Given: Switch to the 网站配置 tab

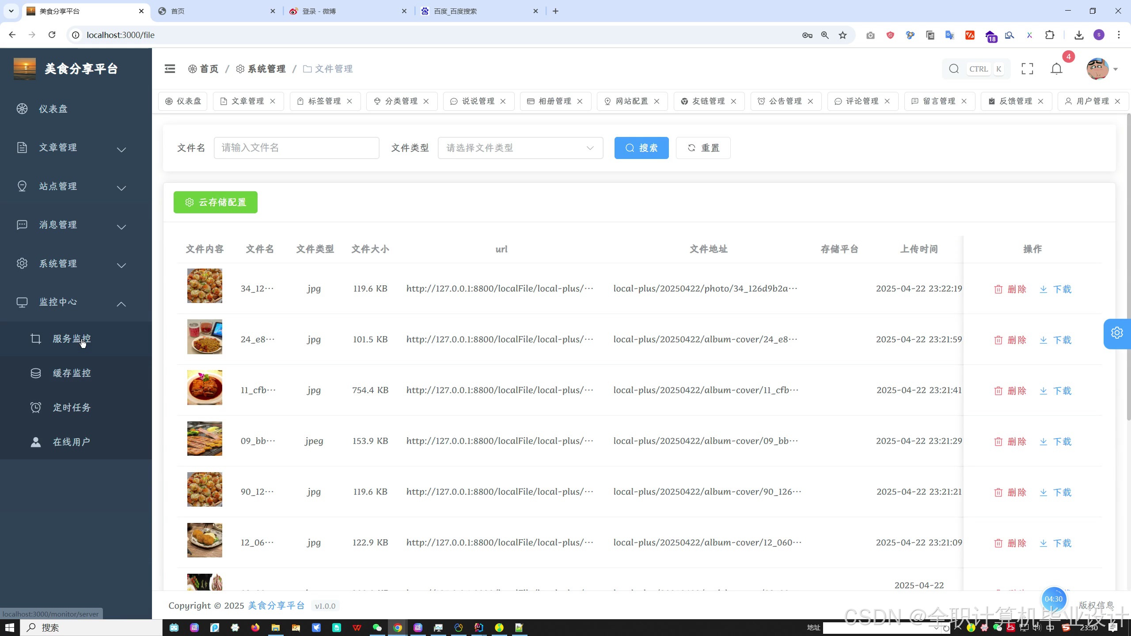Looking at the screenshot, I should pos(631,101).
